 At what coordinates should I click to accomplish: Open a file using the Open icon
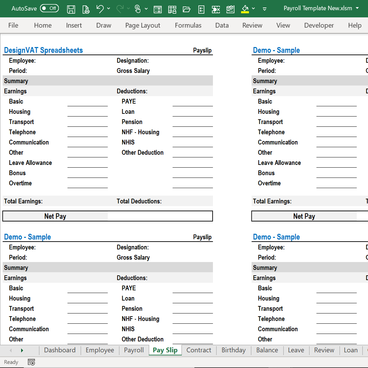(x=186, y=9)
